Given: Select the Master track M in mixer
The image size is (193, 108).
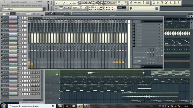Looking at the screenshot, I should 29,21.
